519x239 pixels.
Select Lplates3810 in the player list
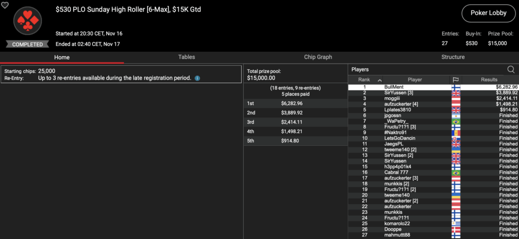[x=398, y=110]
